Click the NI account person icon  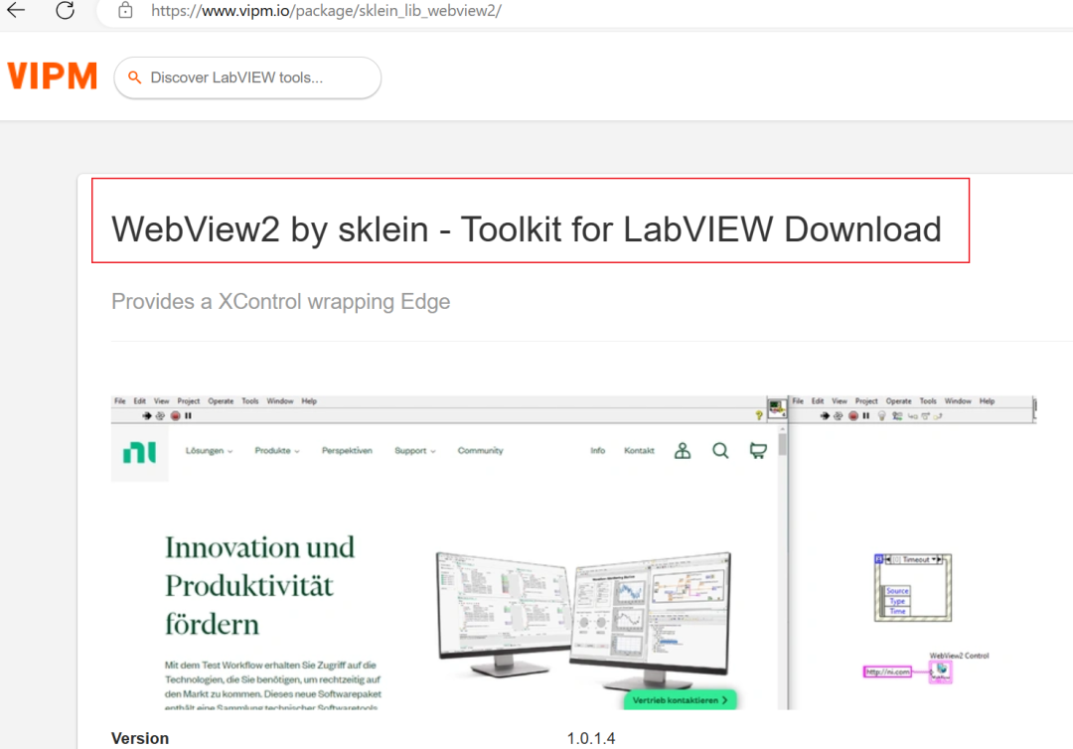[x=682, y=450]
